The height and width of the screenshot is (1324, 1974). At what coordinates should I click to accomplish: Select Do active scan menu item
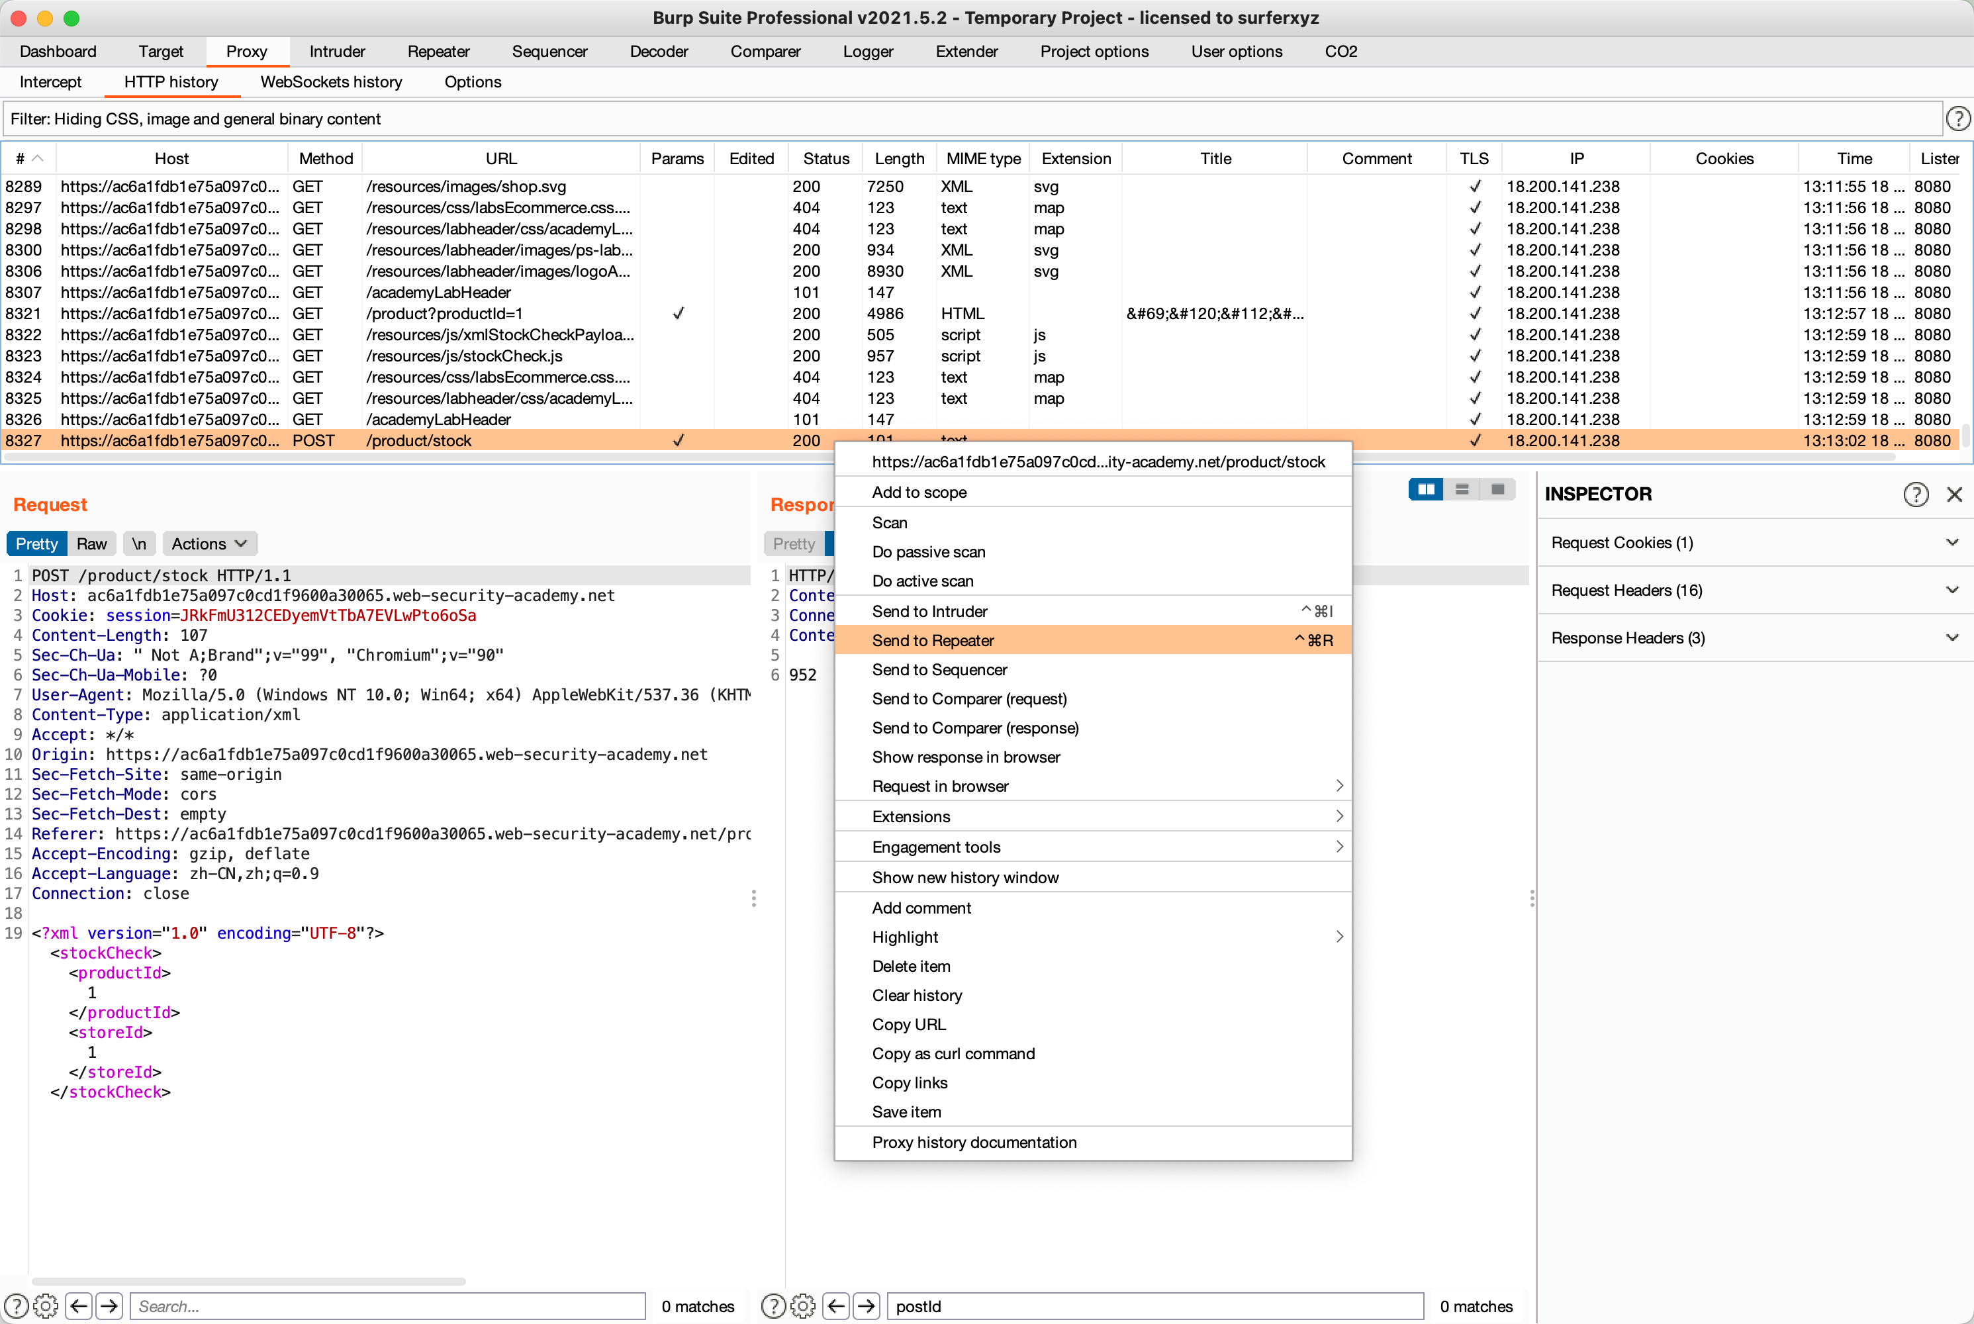coord(1094,581)
